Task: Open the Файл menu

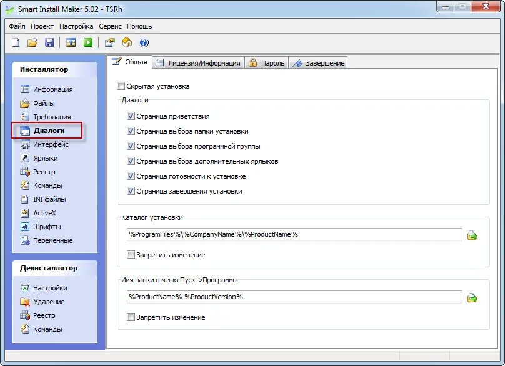Action: [x=17, y=26]
